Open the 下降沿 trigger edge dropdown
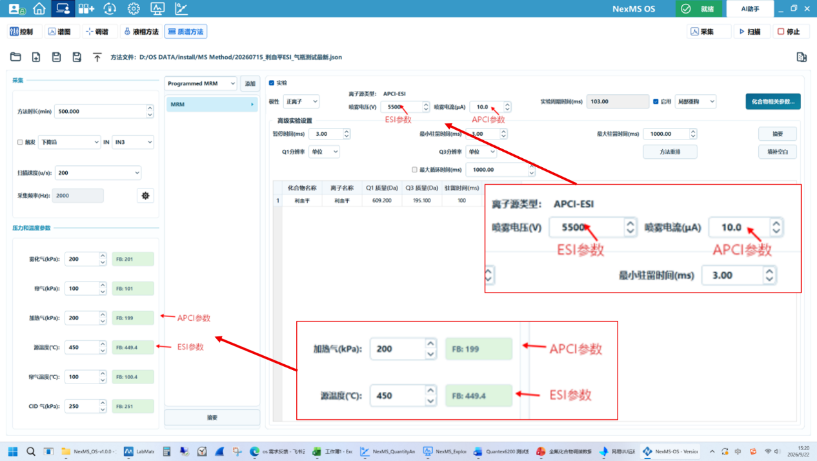Image resolution: width=817 pixels, height=461 pixels. click(x=69, y=142)
